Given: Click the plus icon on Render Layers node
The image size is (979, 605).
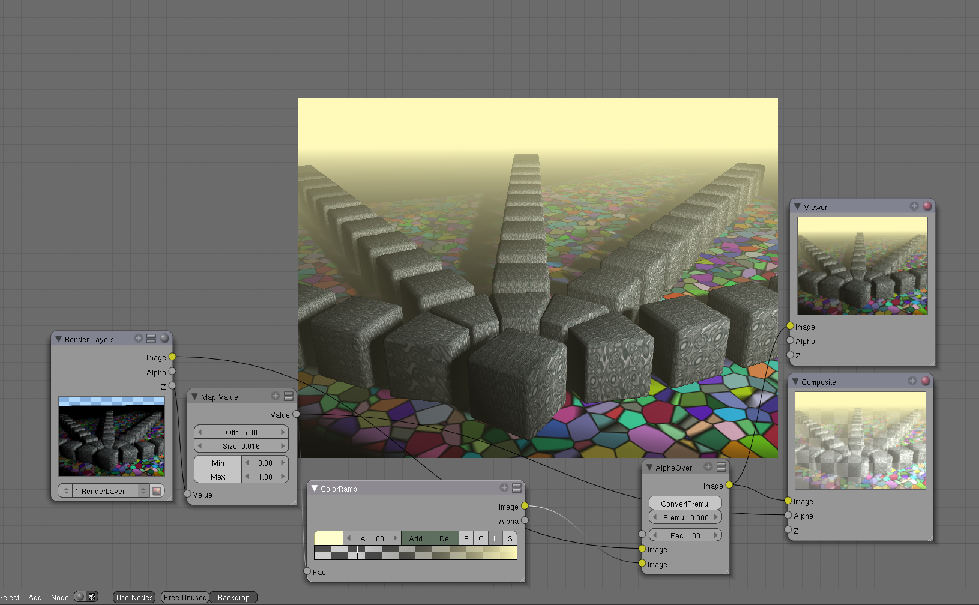Looking at the screenshot, I should click(139, 339).
